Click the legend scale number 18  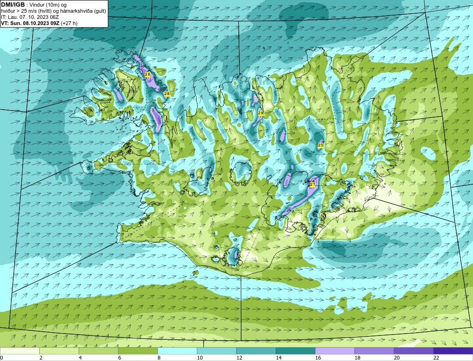(358, 358)
